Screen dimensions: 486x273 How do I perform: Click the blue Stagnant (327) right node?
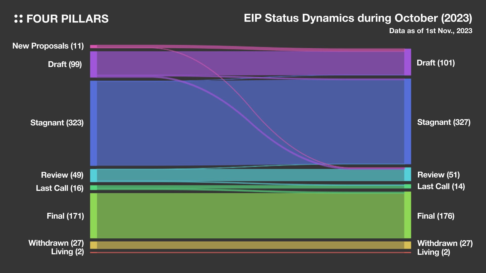408,121
